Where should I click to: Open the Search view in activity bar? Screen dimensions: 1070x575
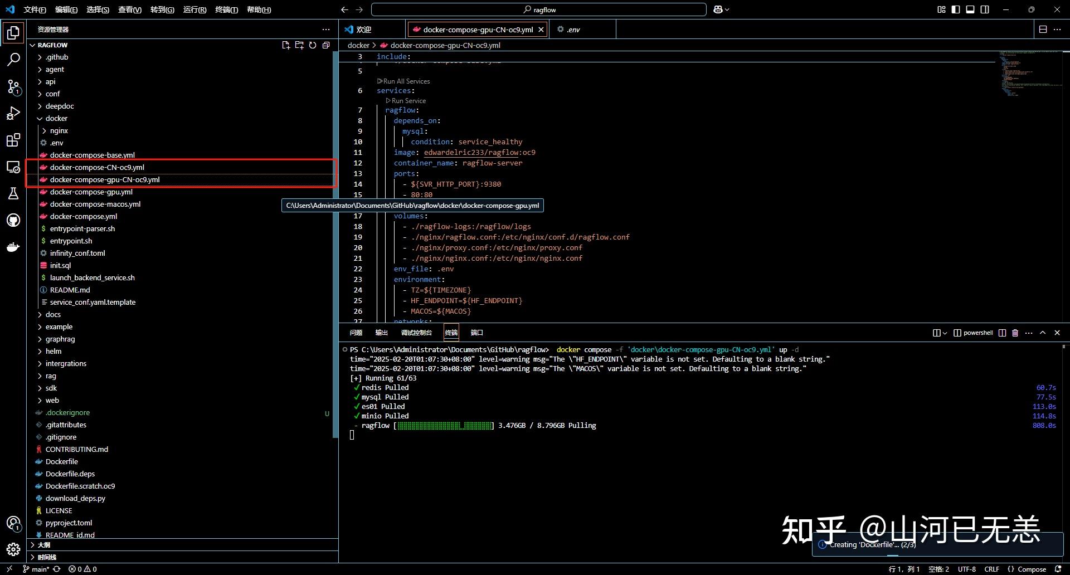pos(13,60)
